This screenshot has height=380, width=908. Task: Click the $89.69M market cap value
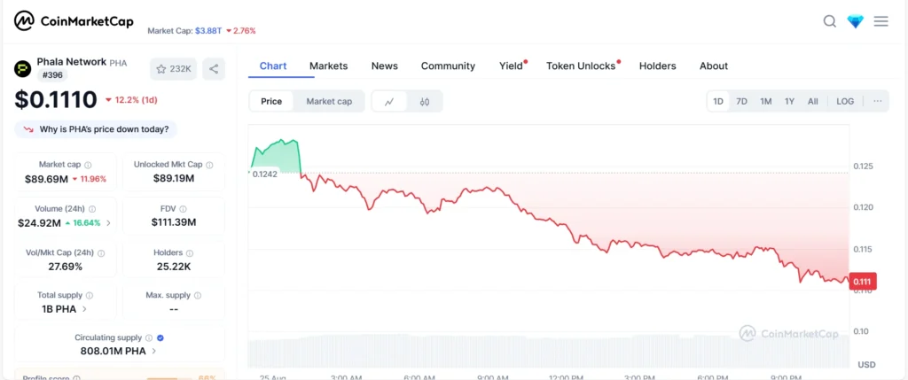46,179
